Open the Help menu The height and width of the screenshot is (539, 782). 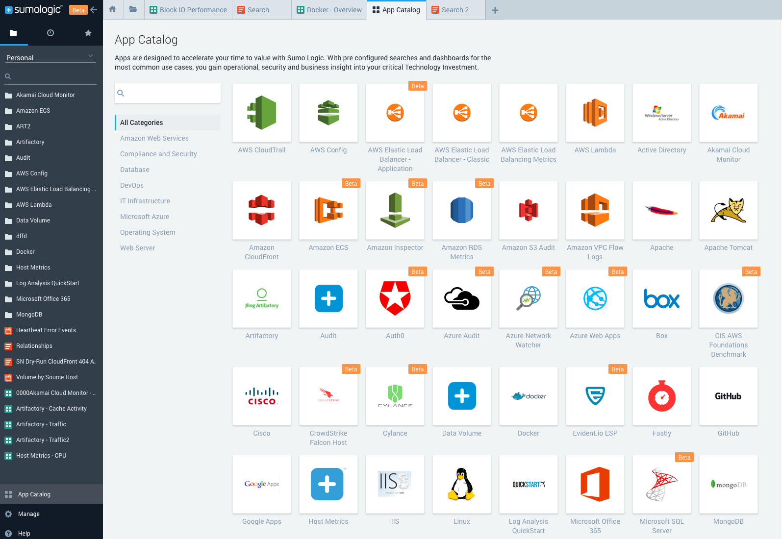click(x=51, y=533)
